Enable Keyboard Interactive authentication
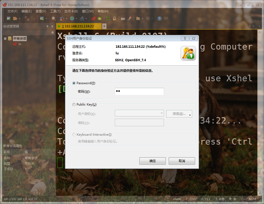Image resolution: width=264 pixels, height=204 pixels. tap(74, 135)
